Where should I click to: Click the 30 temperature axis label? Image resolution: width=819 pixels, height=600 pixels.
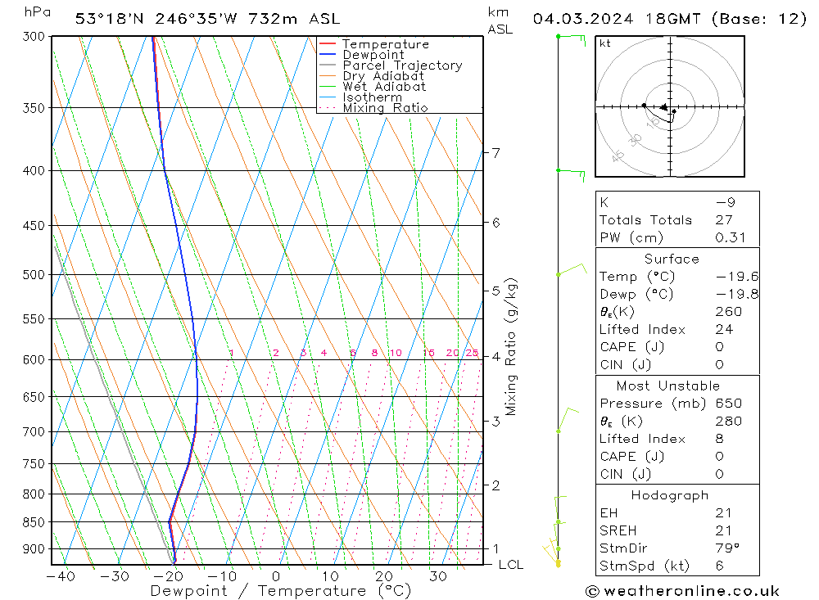pyautogui.click(x=437, y=576)
